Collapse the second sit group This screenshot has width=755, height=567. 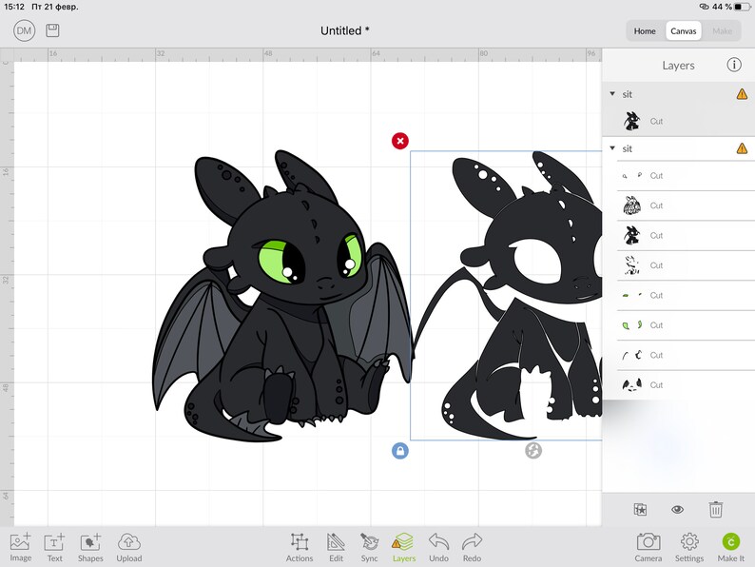tap(612, 148)
